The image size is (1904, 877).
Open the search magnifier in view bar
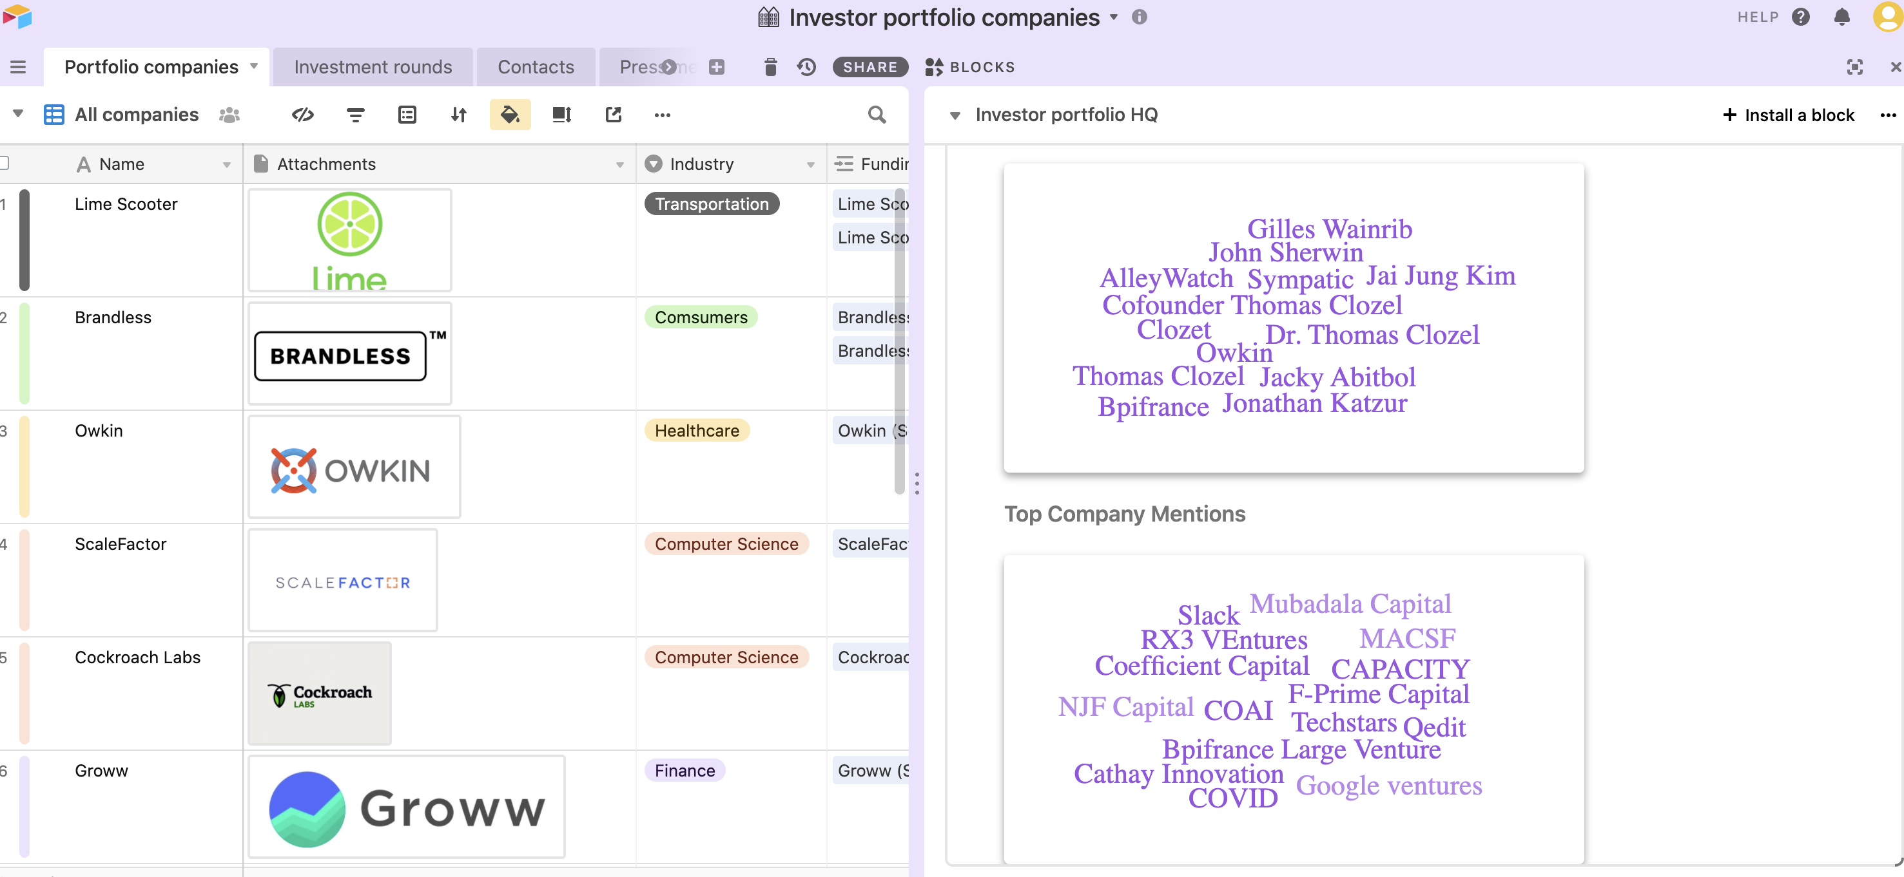point(877,115)
